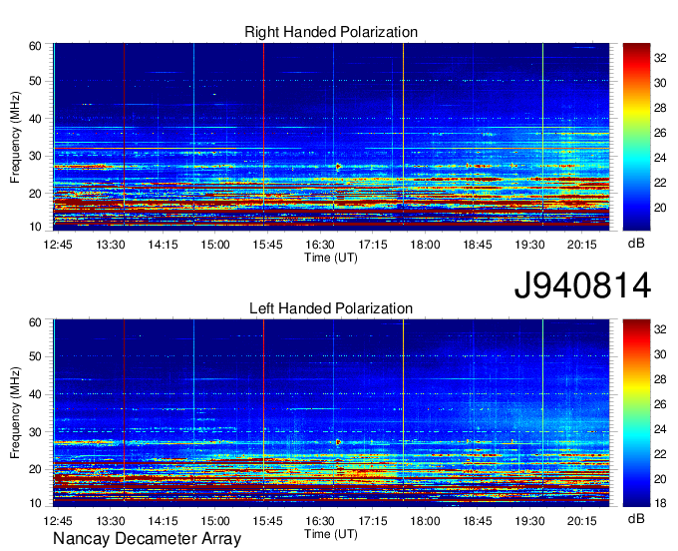The width and height of the screenshot is (678, 551).
Task: Click the Left Handed Polarization spectrogram image
Action: [331, 413]
